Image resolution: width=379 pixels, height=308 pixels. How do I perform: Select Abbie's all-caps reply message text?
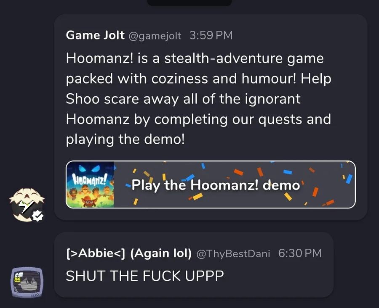tap(145, 276)
